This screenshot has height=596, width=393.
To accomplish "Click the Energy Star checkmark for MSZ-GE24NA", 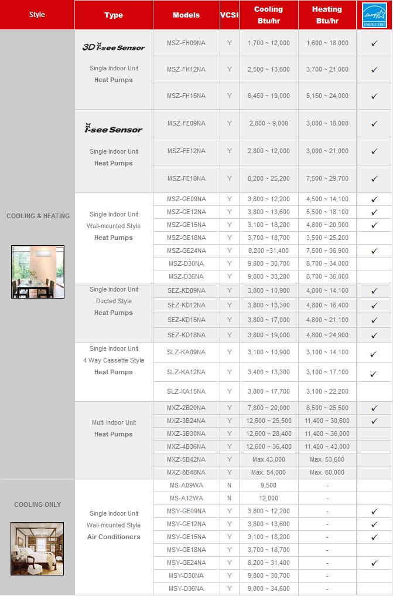I will (374, 251).
